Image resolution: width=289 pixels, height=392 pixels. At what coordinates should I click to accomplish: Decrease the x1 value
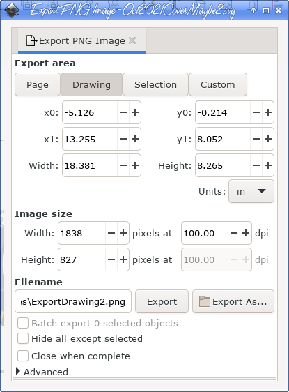(123, 139)
